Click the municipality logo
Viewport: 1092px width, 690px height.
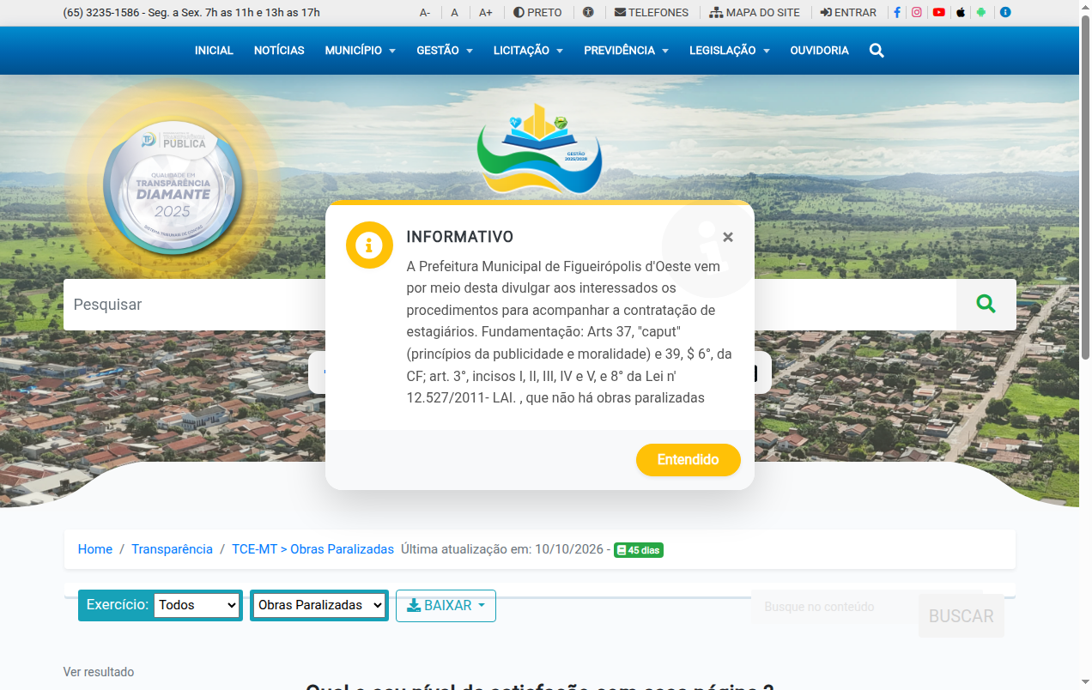[x=539, y=148]
